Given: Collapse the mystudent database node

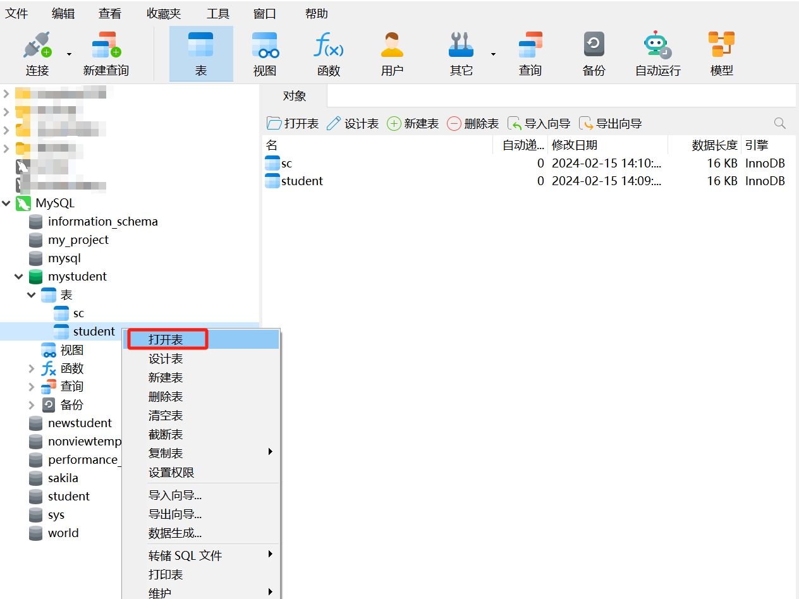Looking at the screenshot, I should (x=19, y=277).
